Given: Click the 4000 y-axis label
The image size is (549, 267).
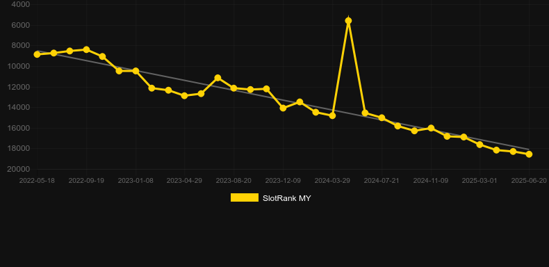Looking at the screenshot, I should 21,5.
